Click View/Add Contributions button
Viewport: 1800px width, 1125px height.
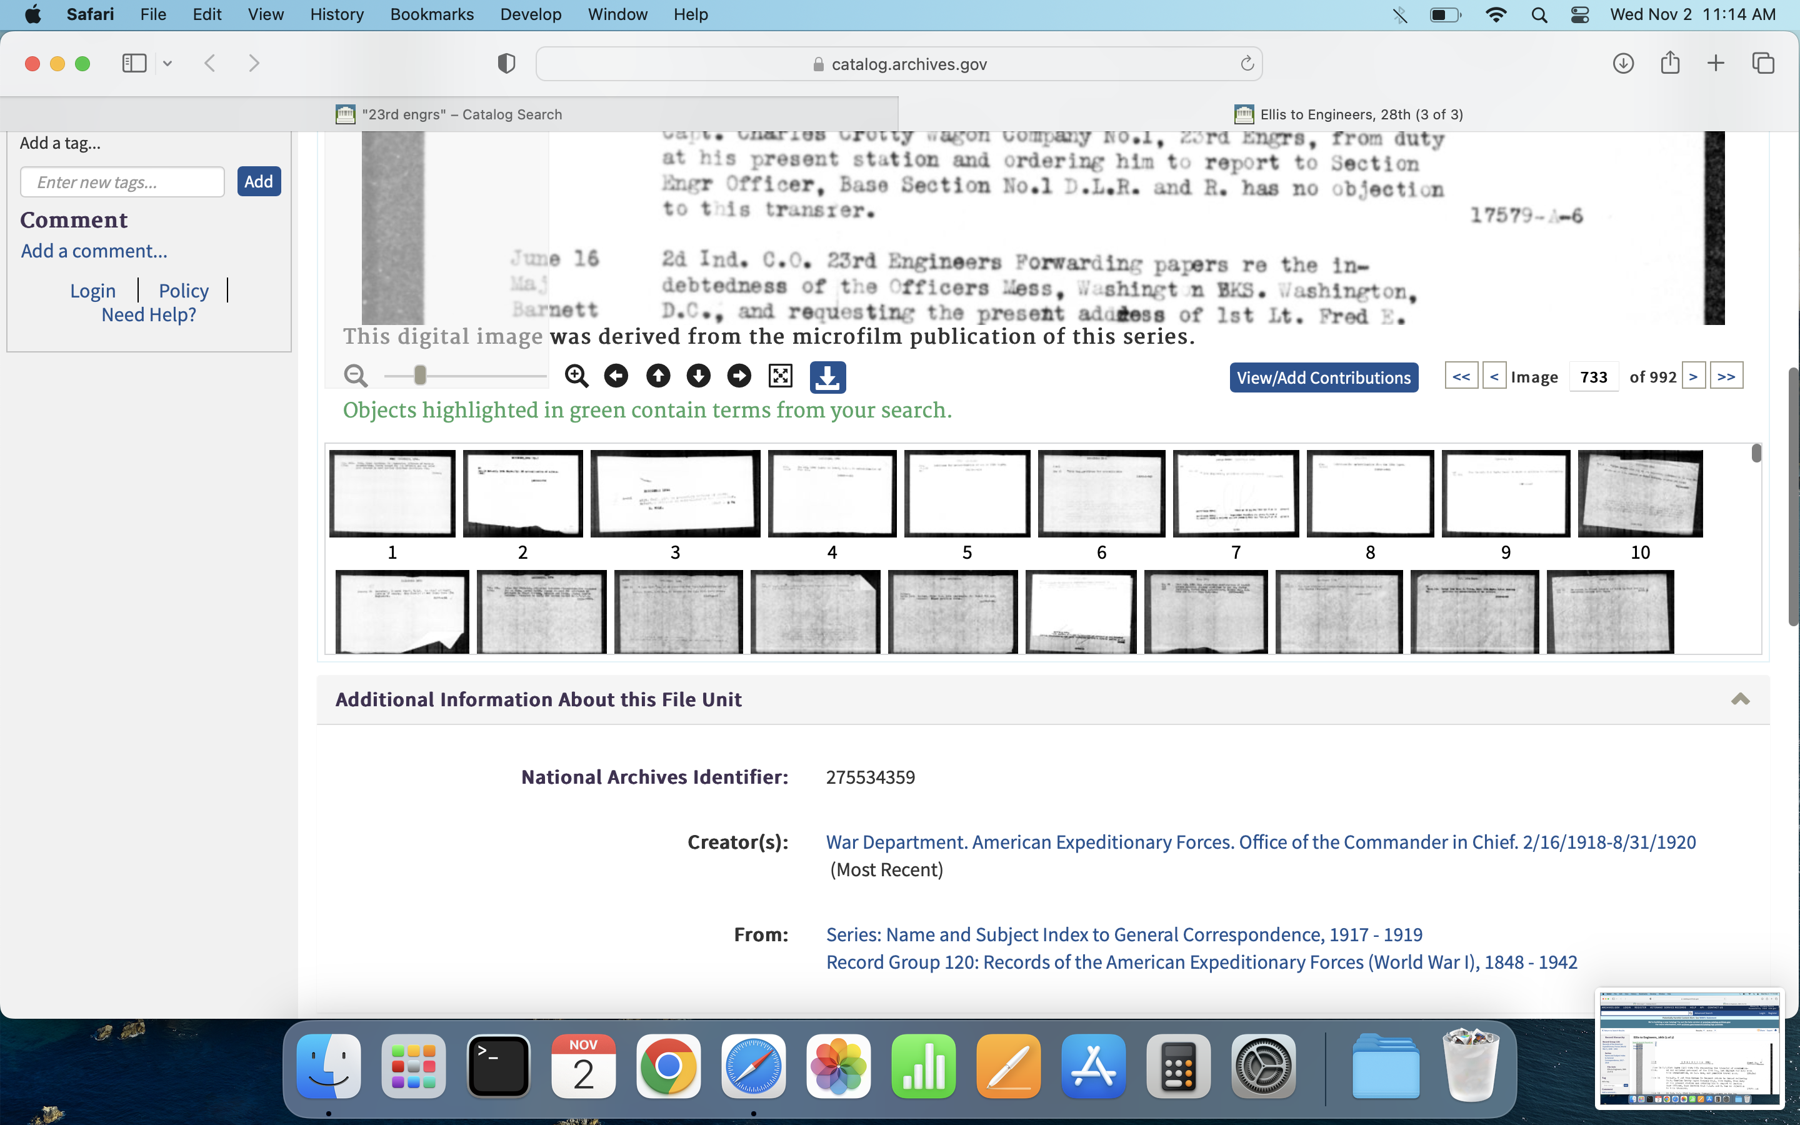(1323, 377)
